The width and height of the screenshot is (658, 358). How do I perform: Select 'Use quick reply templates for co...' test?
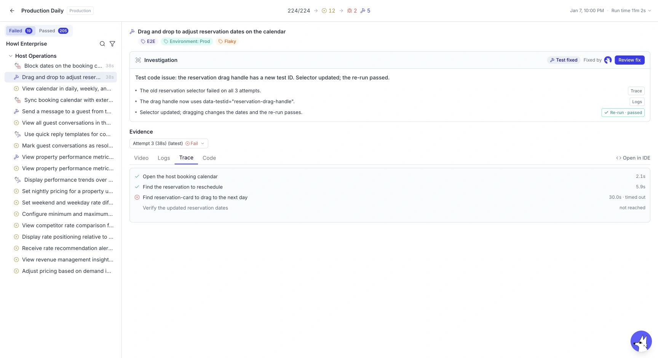[x=61, y=134]
